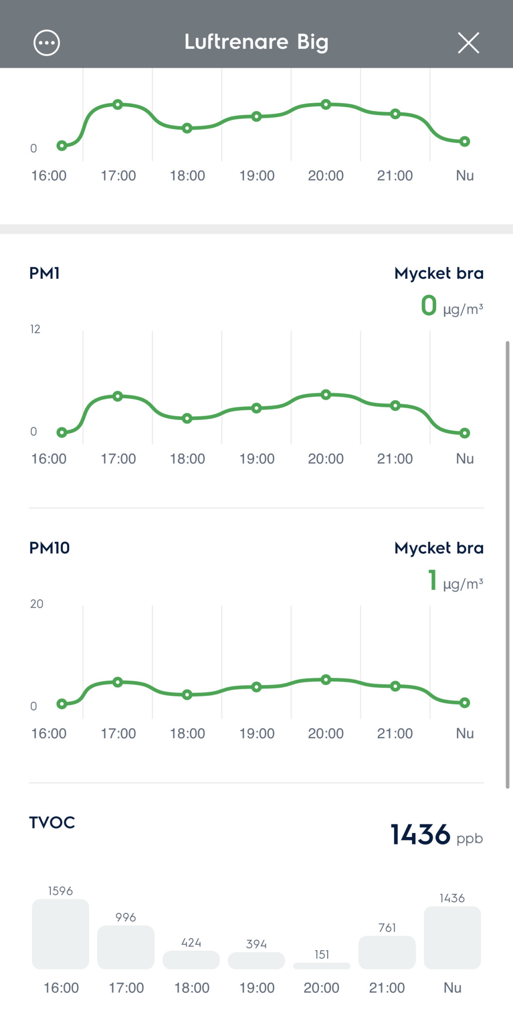Click the vertical scrollbar on the right

(x=508, y=564)
